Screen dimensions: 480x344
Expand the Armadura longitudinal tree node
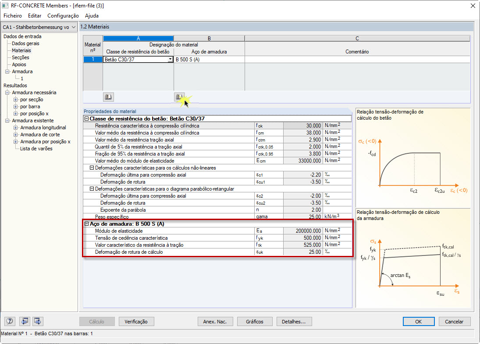pyautogui.click(x=16, y=128)
